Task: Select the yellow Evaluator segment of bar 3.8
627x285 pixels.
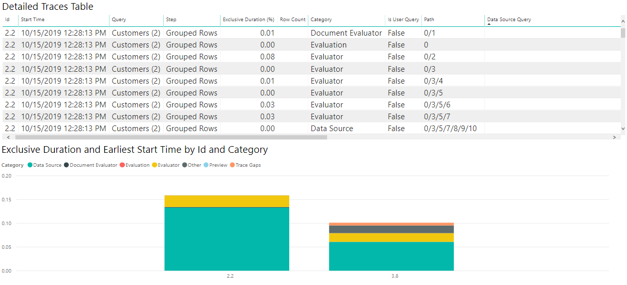Action: 391,237
